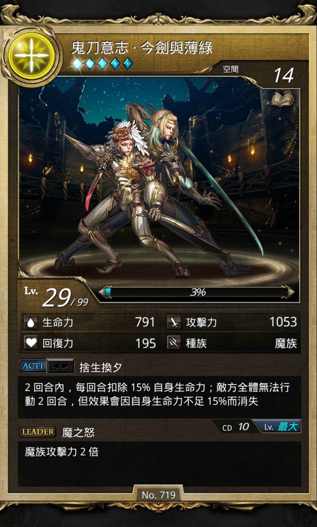Open the book lore icon
317x527 pixels.
282,99
